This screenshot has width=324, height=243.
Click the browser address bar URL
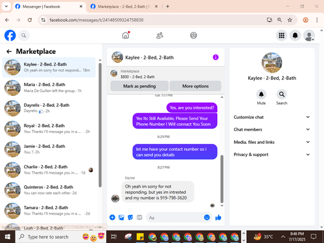97,20
